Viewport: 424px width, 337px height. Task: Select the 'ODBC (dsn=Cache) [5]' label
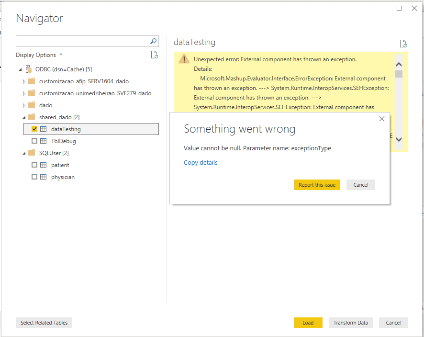pos(64,69)
